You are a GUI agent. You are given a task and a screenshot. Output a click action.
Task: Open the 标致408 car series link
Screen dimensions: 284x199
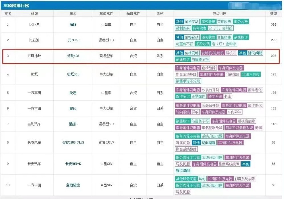(73, 56)
